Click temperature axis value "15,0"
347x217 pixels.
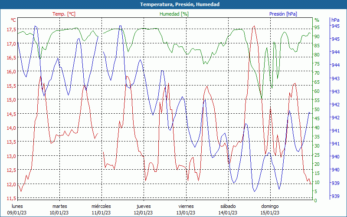click(x=11, y=100)
